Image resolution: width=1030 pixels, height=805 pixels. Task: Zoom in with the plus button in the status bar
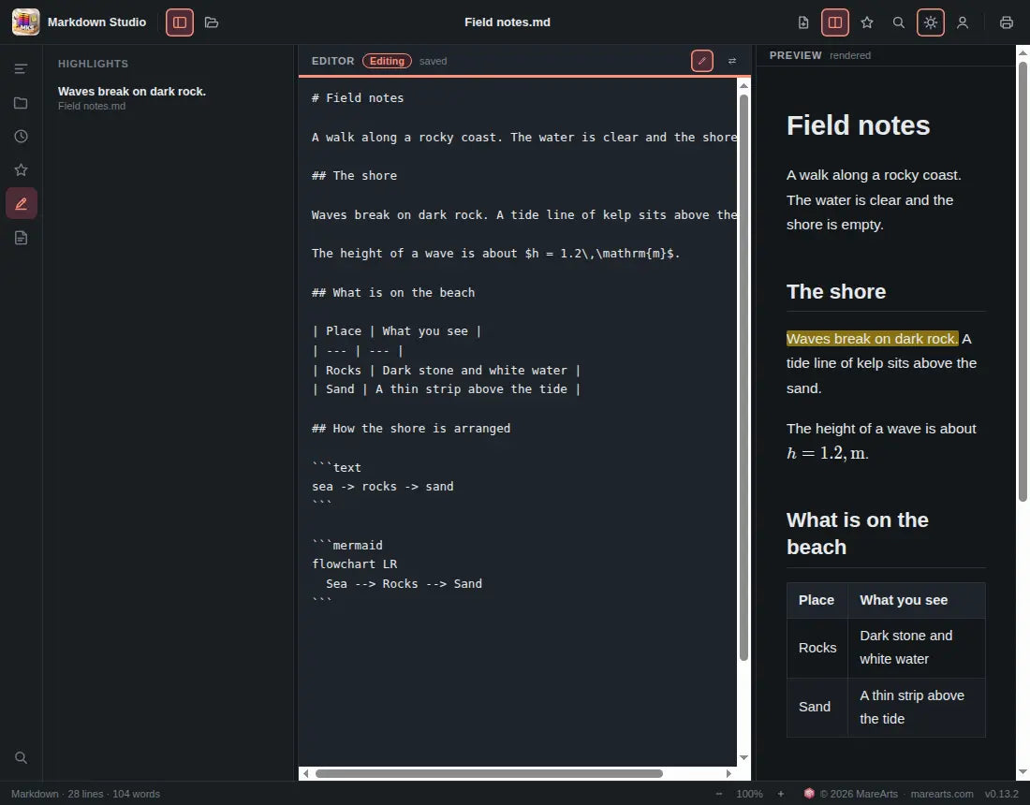point(780,794)
